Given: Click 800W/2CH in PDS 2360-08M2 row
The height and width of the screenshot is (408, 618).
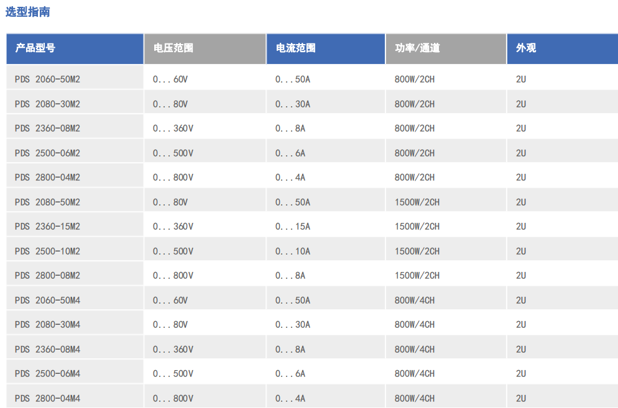Looking at the screenshot, I should pyautogui.click(x=415, y=129).
